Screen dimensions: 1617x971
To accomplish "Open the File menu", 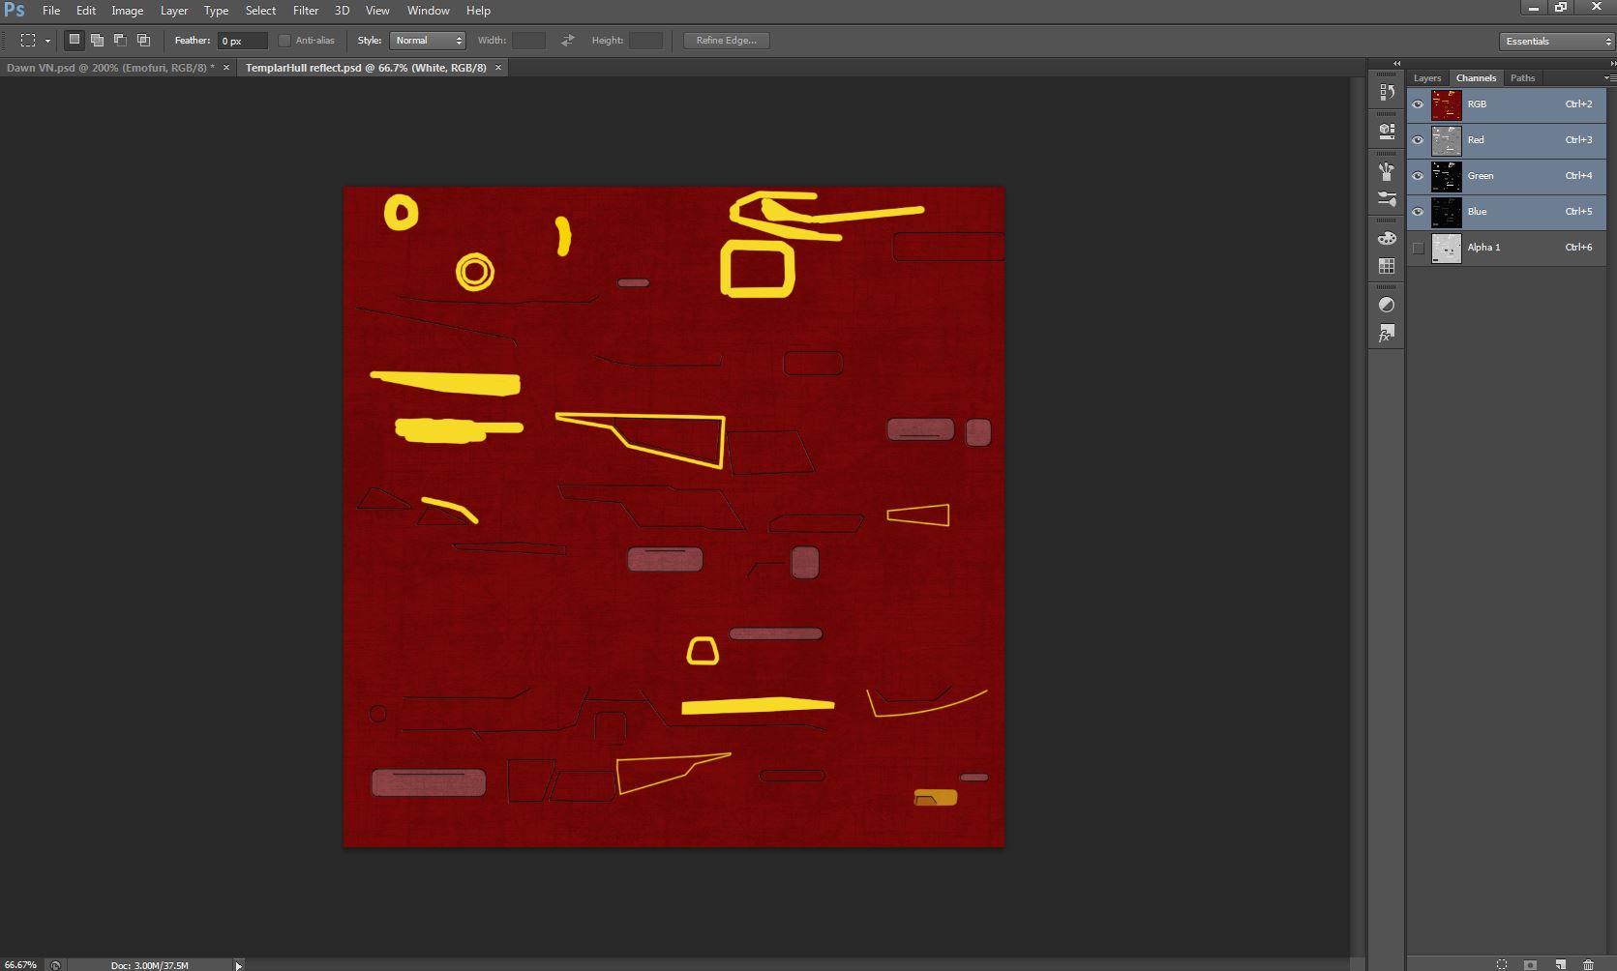I will click(x=51, y=11).
